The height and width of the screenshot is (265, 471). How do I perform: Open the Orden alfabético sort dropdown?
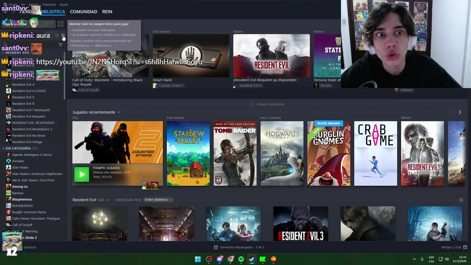click(158, 200)
